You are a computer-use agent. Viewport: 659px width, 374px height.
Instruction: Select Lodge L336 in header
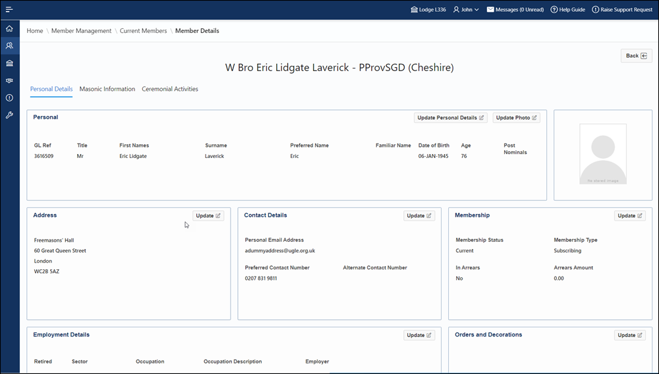(428, 10)
